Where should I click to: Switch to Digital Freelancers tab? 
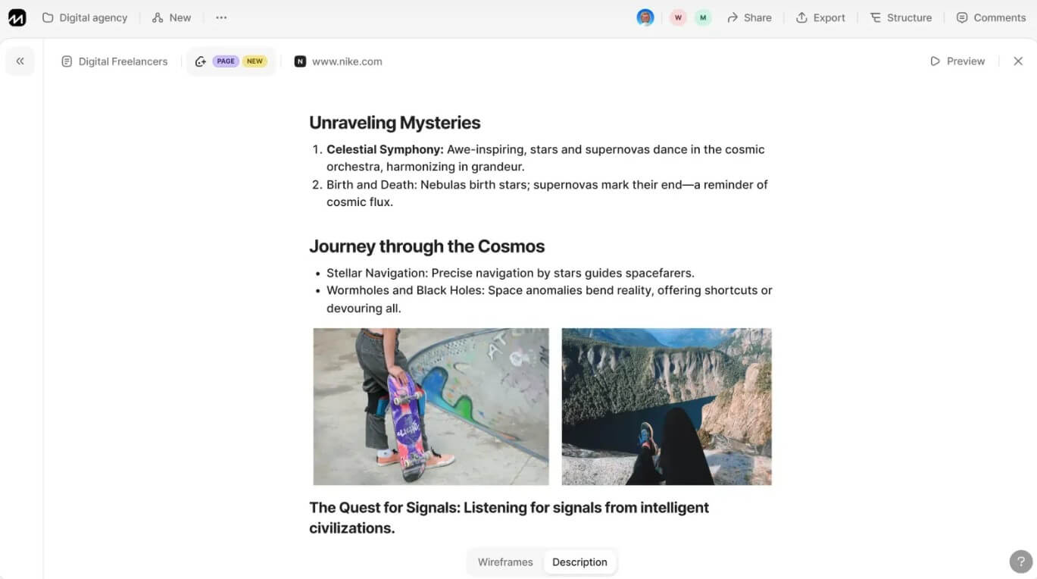click(x=114, y=61)
